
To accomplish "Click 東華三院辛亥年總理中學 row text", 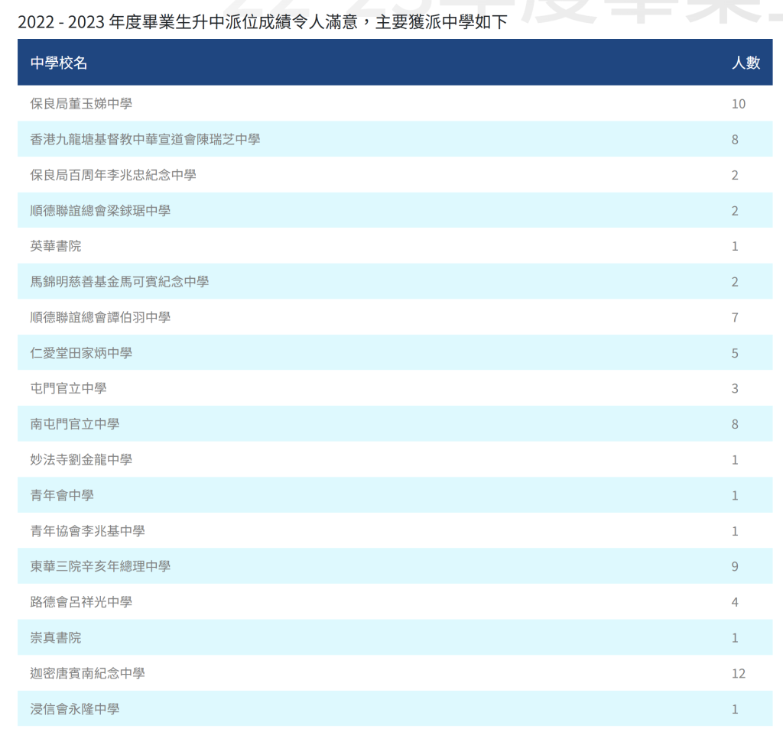I will coord(100,566).
